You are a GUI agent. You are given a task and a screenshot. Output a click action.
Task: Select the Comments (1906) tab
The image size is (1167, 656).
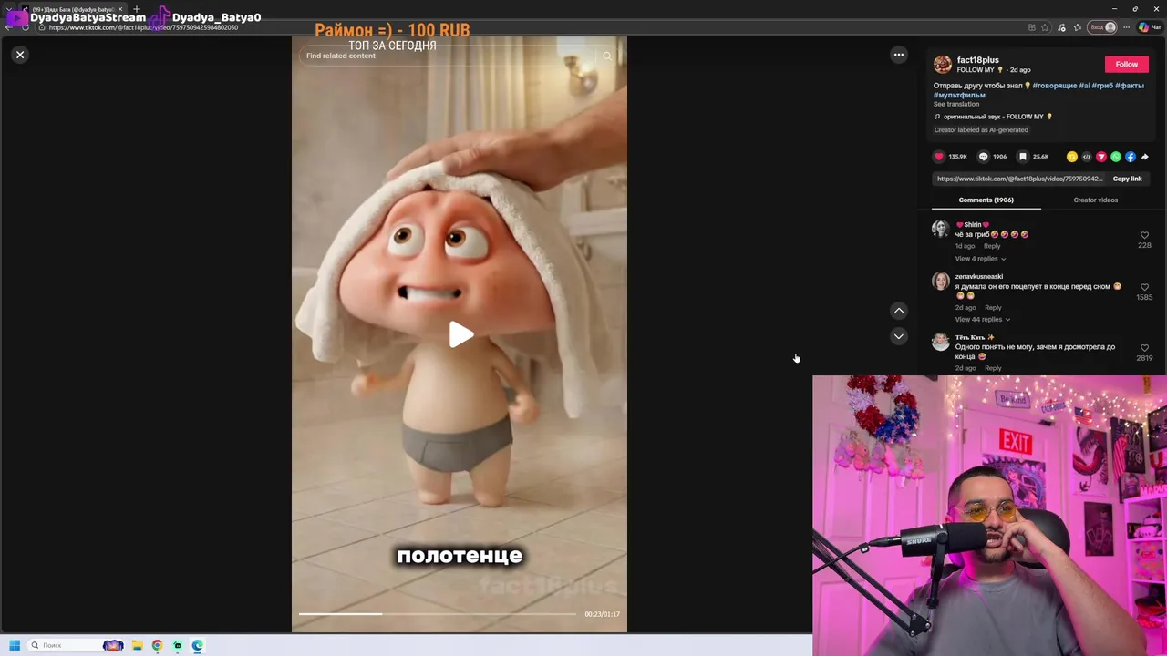(x=986, y=200)
